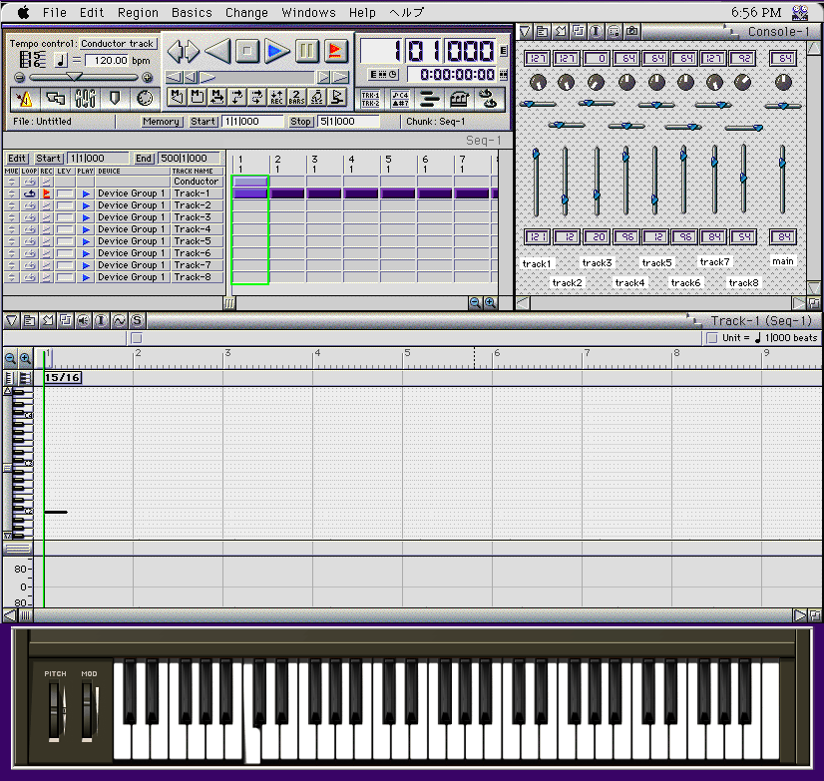Click the Memory button
Screen dimensions: 824x781
pyautogui.click(x=162, y=122)
